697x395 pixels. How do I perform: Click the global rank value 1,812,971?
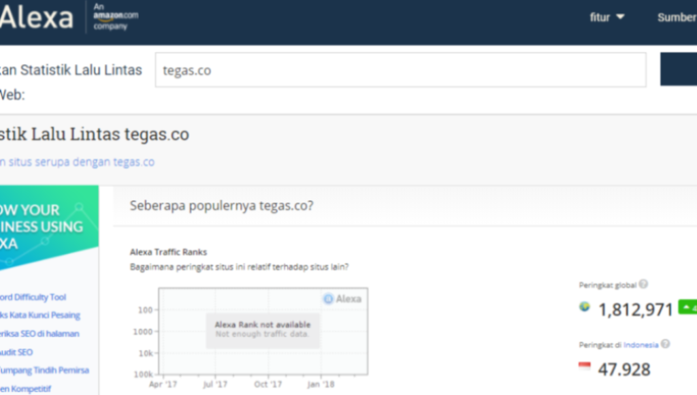635,310
